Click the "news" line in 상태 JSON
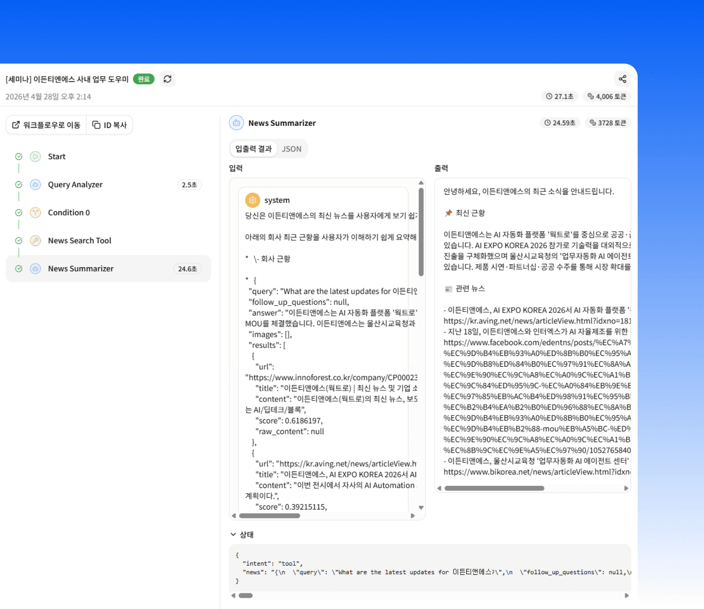Image resolution: width=704 pixels, height=609 pixels. [436, 572]
